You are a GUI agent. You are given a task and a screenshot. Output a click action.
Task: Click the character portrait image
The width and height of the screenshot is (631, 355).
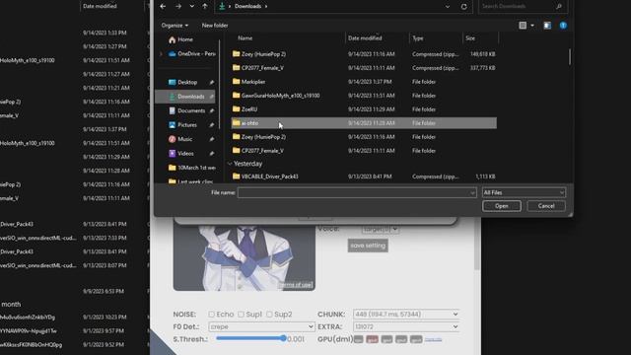pos(245,257)
